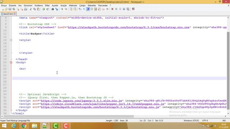Viewport: 230px width, 129px height.
Task: Click Run Macro Multiple Times icon
Action: tap(124, 9)
